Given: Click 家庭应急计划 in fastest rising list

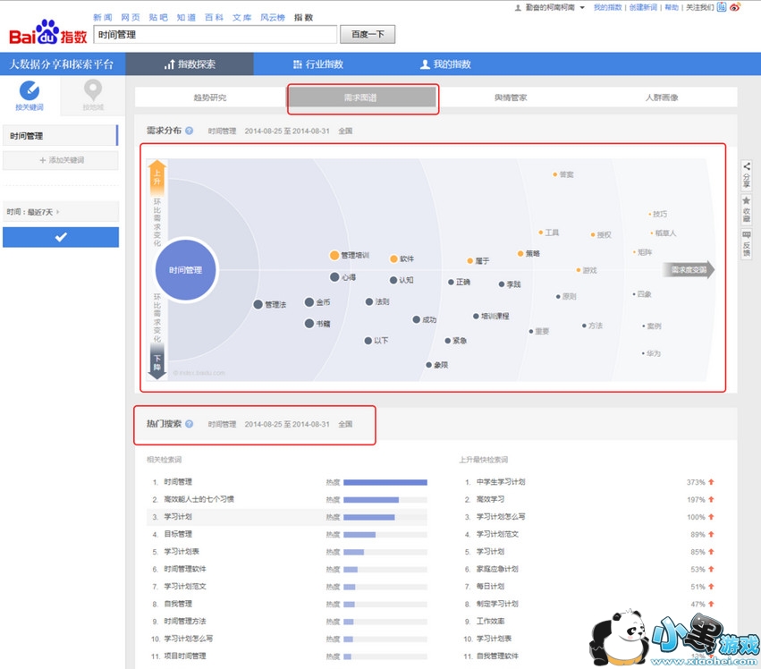Looking at the screenshot, I should pyautogui.click(x=497, y=569).
